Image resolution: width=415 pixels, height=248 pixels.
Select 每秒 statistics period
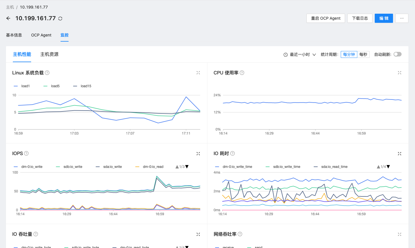click(x=363, y=54)
